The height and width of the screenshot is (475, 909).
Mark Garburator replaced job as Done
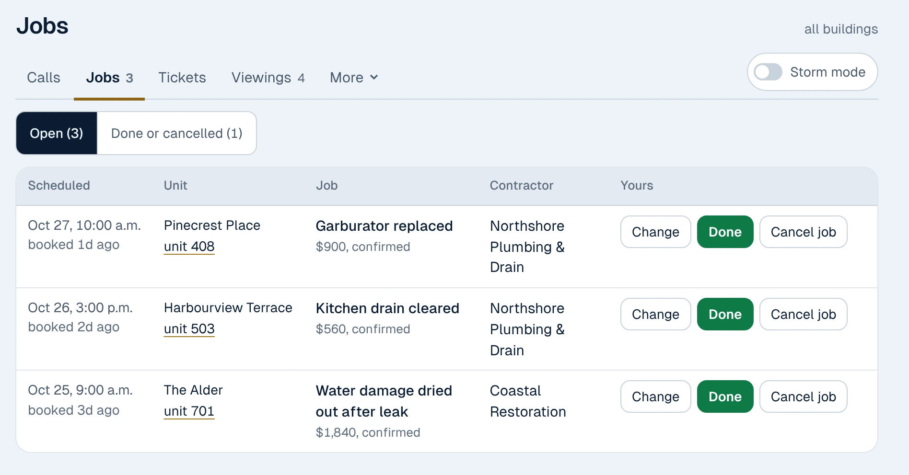(x=725, y=232)
